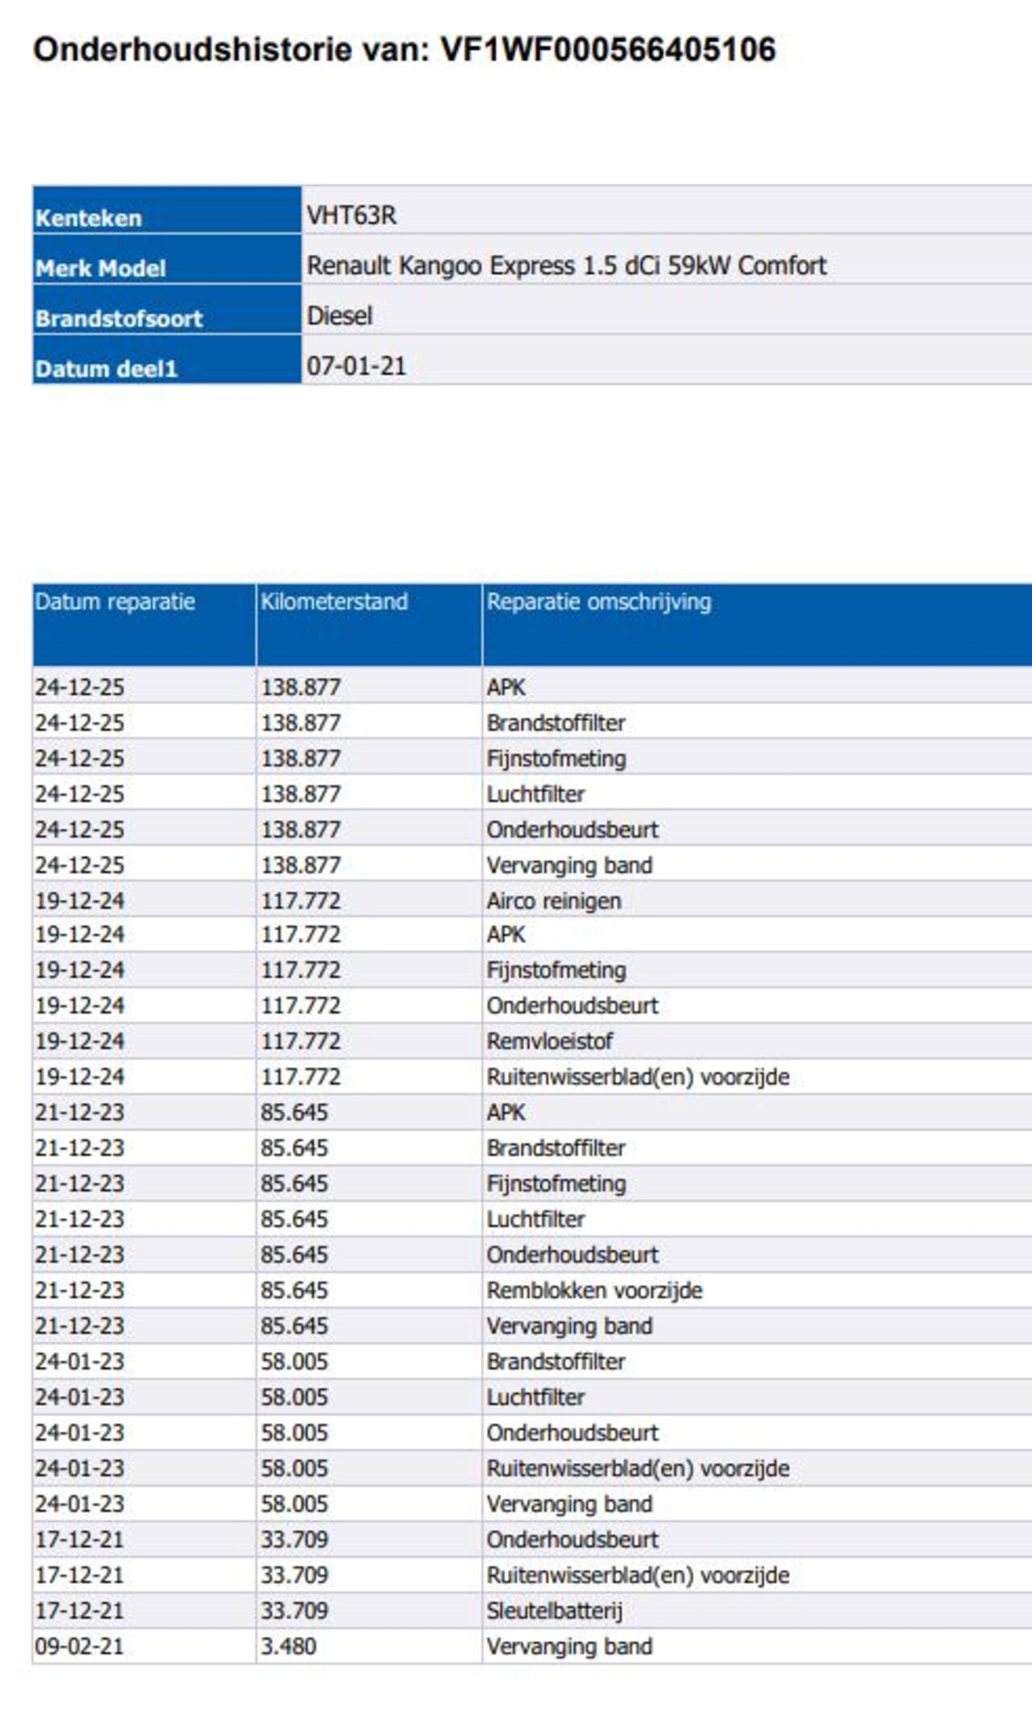This screenshot has width=1032, height=1715.
Task: Select the Remvloeistof repair entry
Action: pyautogui.click(x=549, y=1041)
